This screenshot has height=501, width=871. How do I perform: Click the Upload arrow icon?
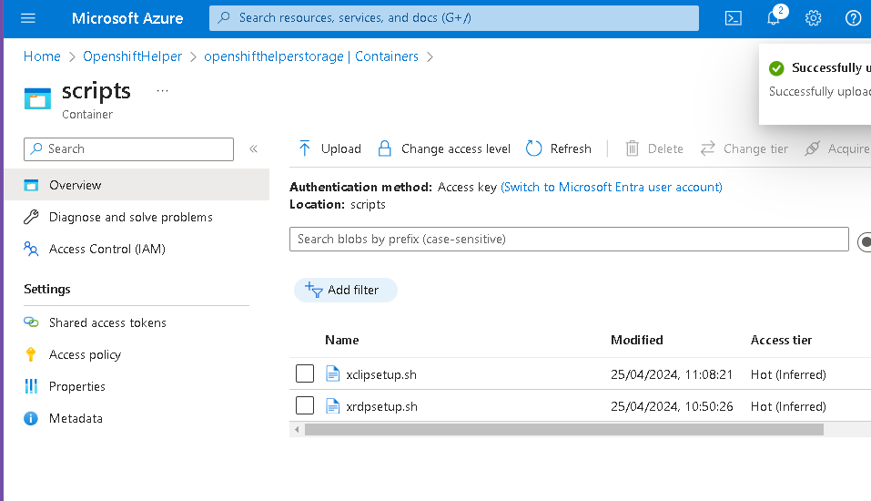pos(304,148)
